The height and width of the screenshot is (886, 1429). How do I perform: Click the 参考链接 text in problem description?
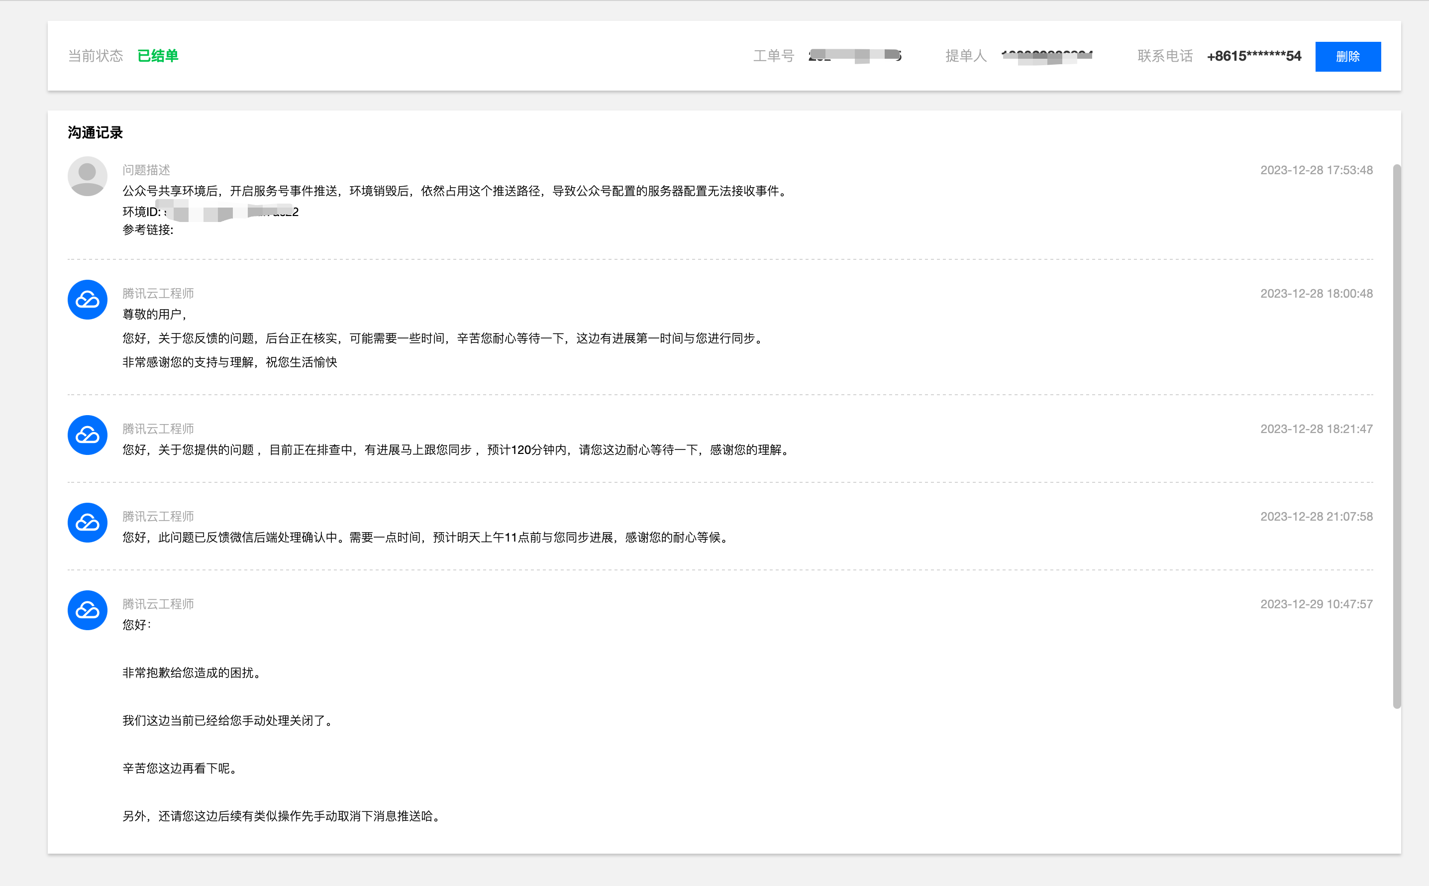pos(148,229)
